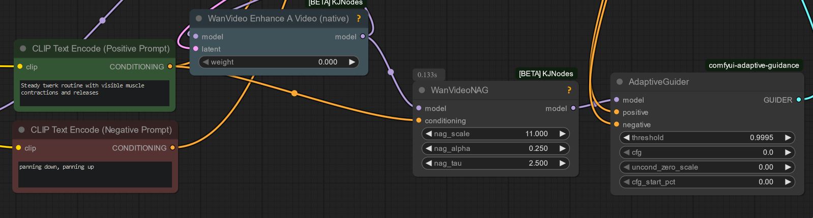Click clip input socket on Positive Prompt node
The height and width of the screenshot is (218, 813).
[x=20, y=67]
